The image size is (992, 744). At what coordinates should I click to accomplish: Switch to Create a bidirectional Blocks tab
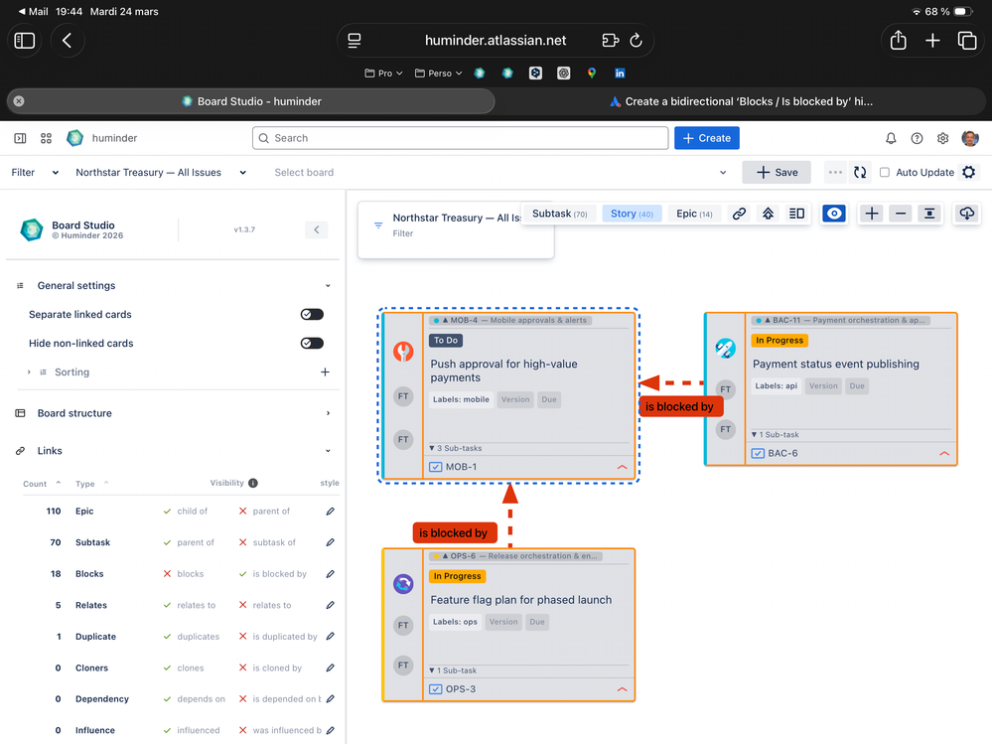741,101
